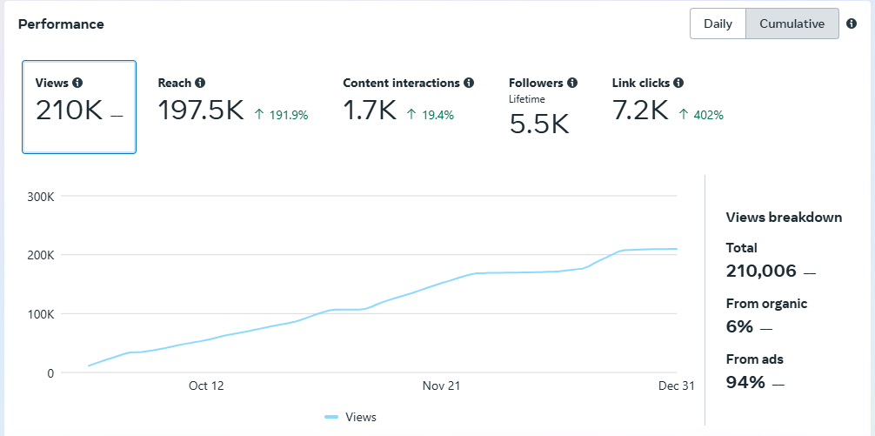Click the green arrow beside Reach 191.9%
Image resolution: width=875 pixels, height=436 pixels.
coord(259,115)
